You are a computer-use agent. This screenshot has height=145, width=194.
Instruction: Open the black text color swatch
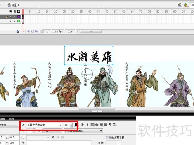tap(76, 125)
